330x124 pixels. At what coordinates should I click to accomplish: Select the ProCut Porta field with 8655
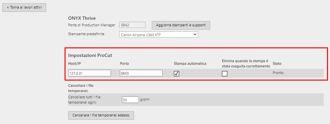[141, 73]
